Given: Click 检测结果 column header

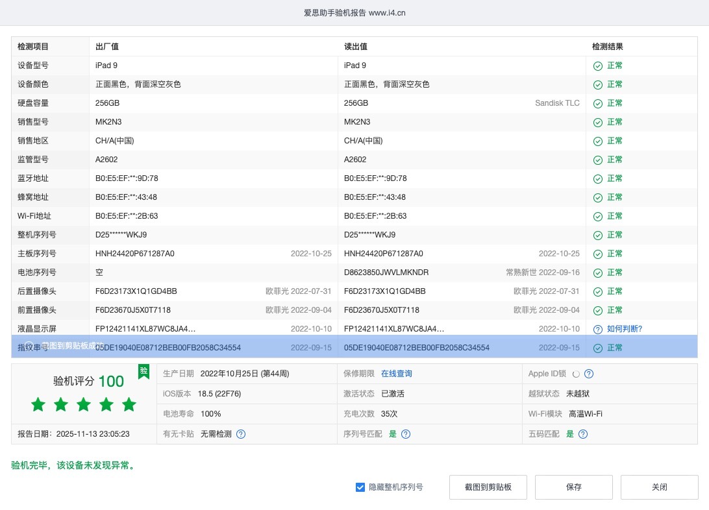Looking at the screenshot, I should (x=608, y=47).
